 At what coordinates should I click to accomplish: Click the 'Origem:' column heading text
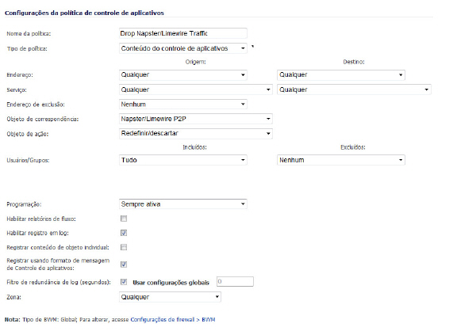click(x=195, y=62)
